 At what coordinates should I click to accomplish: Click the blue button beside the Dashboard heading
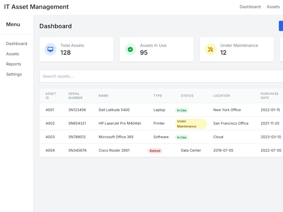(x=281, y=26)
